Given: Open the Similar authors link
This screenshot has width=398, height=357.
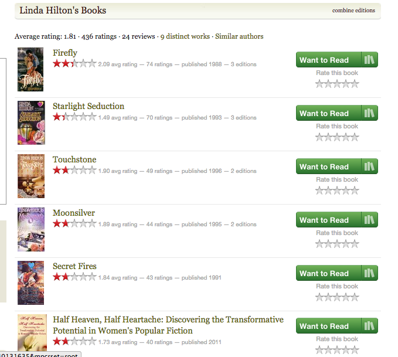Looking at the screenshot, I should pos(239,36).
